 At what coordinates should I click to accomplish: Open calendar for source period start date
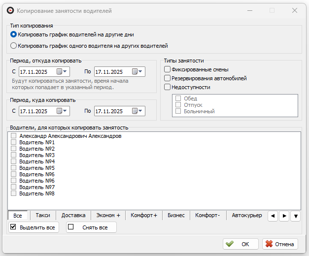coord(60,72)
